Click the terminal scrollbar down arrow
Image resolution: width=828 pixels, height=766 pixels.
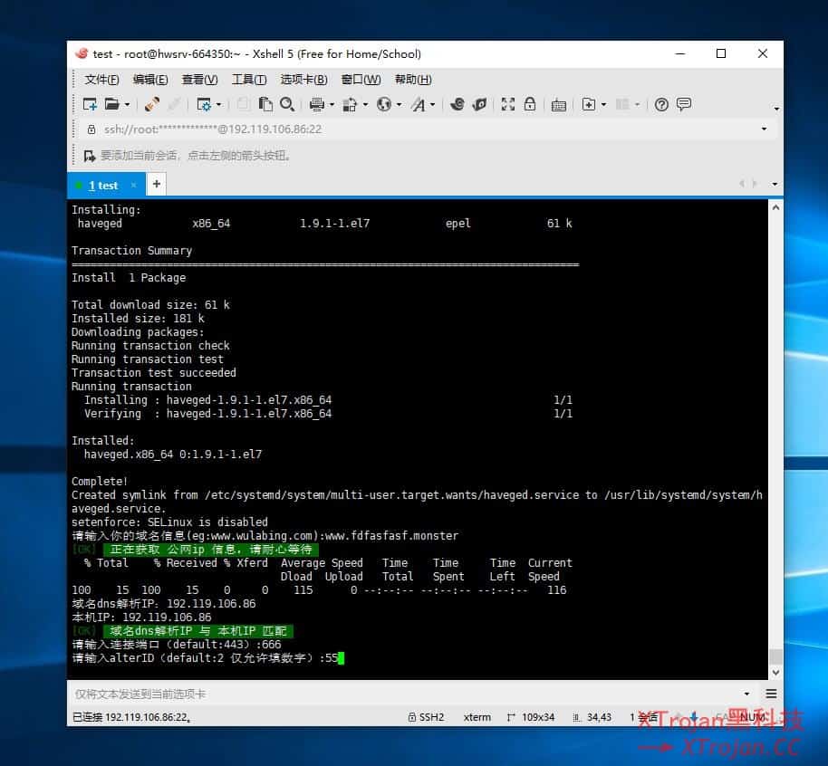(775, 673)
